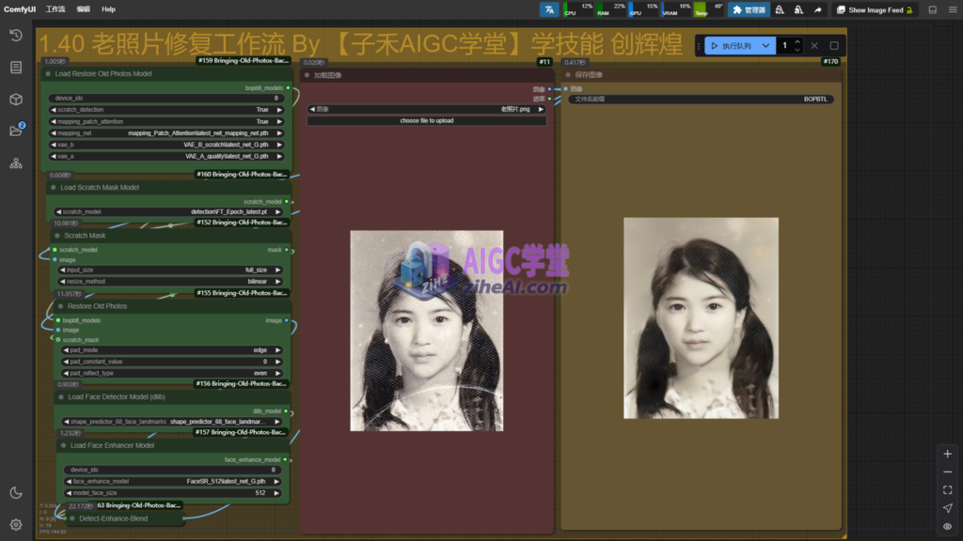The width and height of the screenshot is (963, 541).
Task: Open the vae_b model dropdown
Action: coord(166,145)
